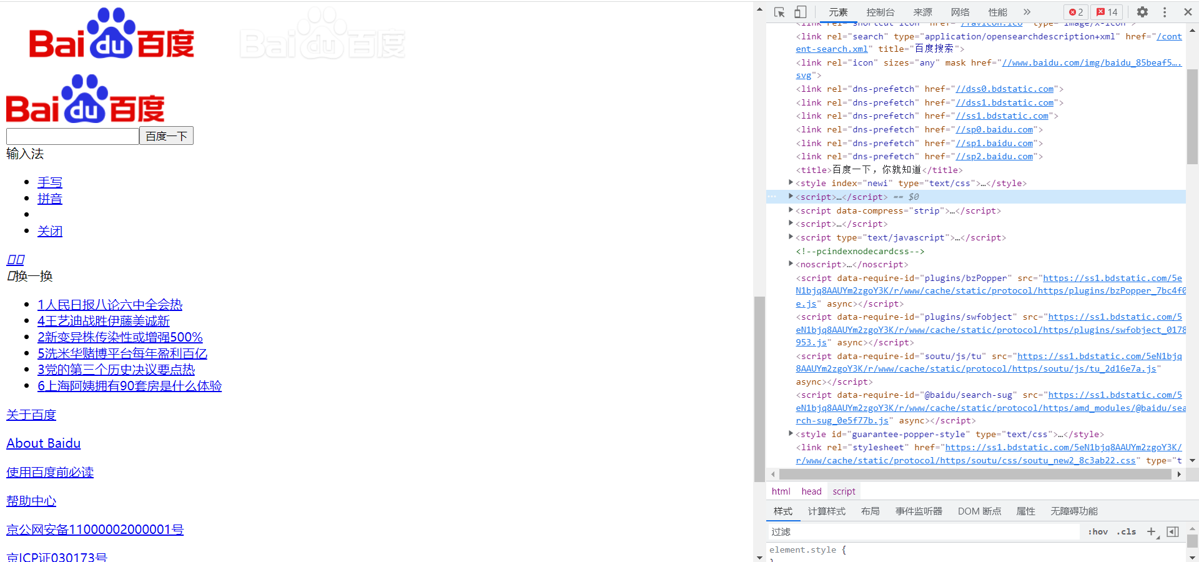Select the head breadcrumb
Image resolution: width=1199 pixels, height=562 pixels.
pyautogui.click(x=811, y=491)
